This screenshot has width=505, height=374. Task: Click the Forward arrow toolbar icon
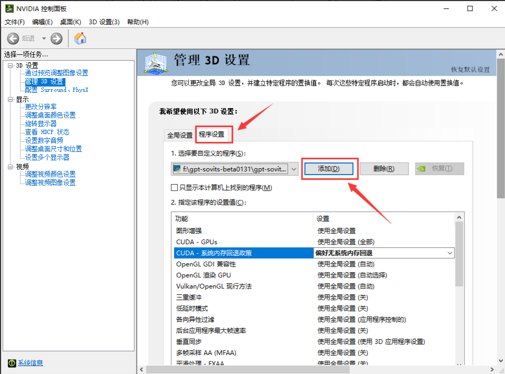tap(56, 39)
